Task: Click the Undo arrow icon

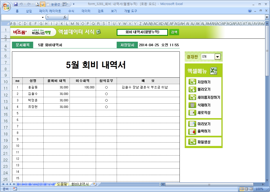Action: tap(21, 4)
